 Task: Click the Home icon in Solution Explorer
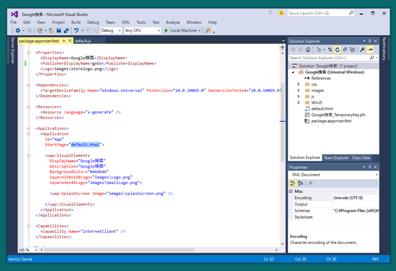tap(308, 50)
